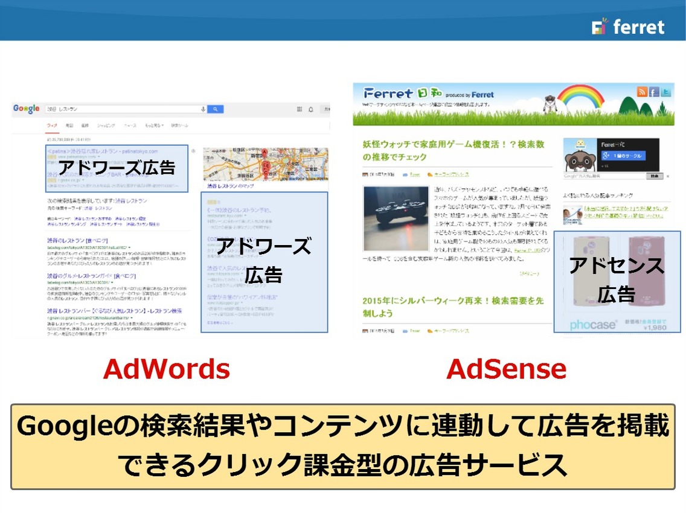Click the phocase AdSense banner ad

click(x=617, y=282)
